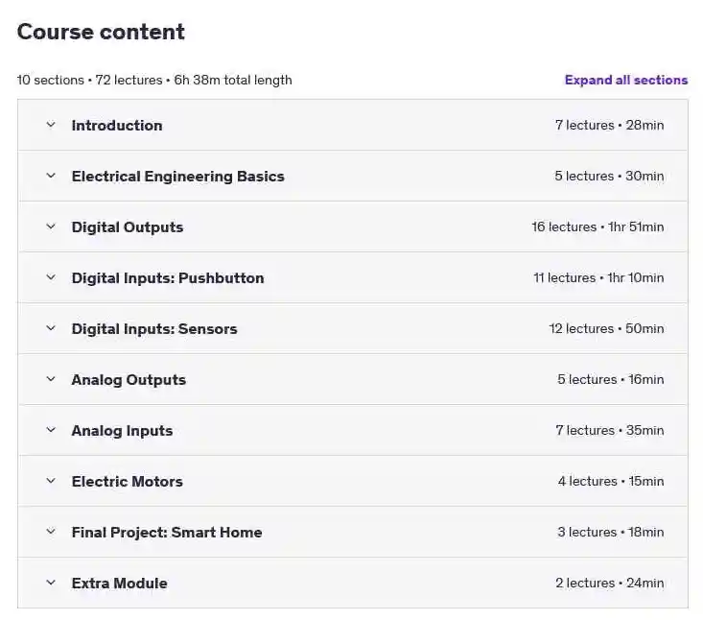The image size is (703, 620).
Task: Expand Electrical Engineering Basics chevron
Action: click(51, 176)
